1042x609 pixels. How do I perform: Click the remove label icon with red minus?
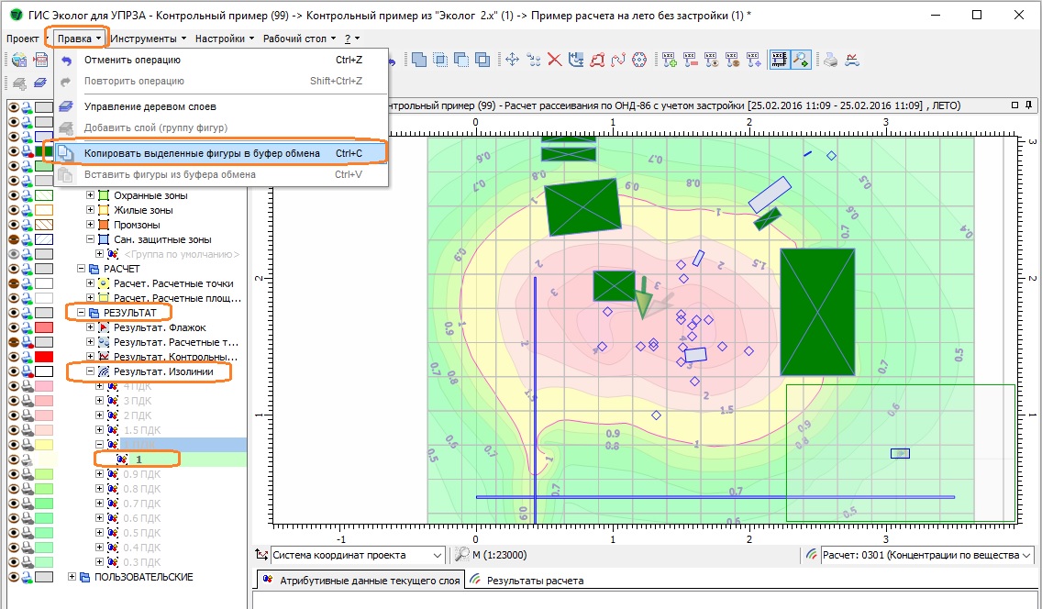[x=690, y=61]
